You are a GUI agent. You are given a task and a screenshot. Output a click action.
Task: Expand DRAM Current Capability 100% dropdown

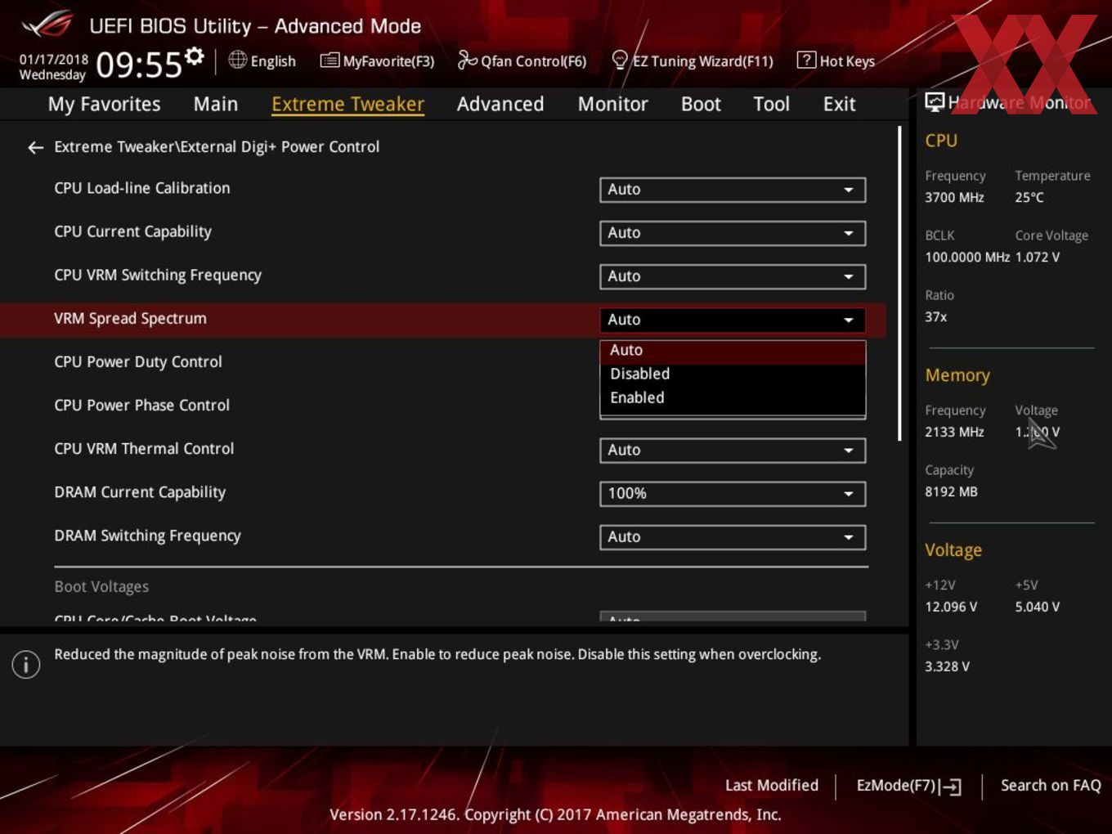[x=733, y=493]
